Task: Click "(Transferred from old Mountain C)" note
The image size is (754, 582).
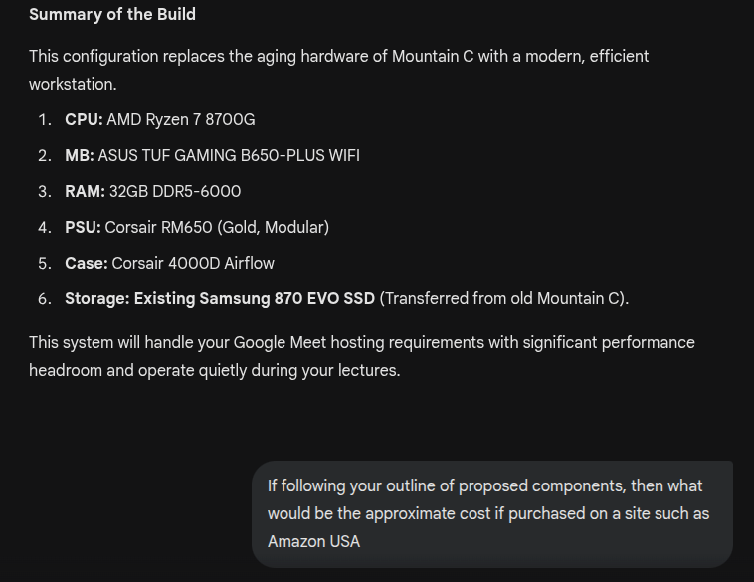Action: [x=504, y=298]
